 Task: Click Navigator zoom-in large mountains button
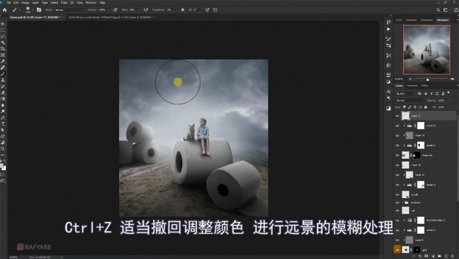point(452,79)
